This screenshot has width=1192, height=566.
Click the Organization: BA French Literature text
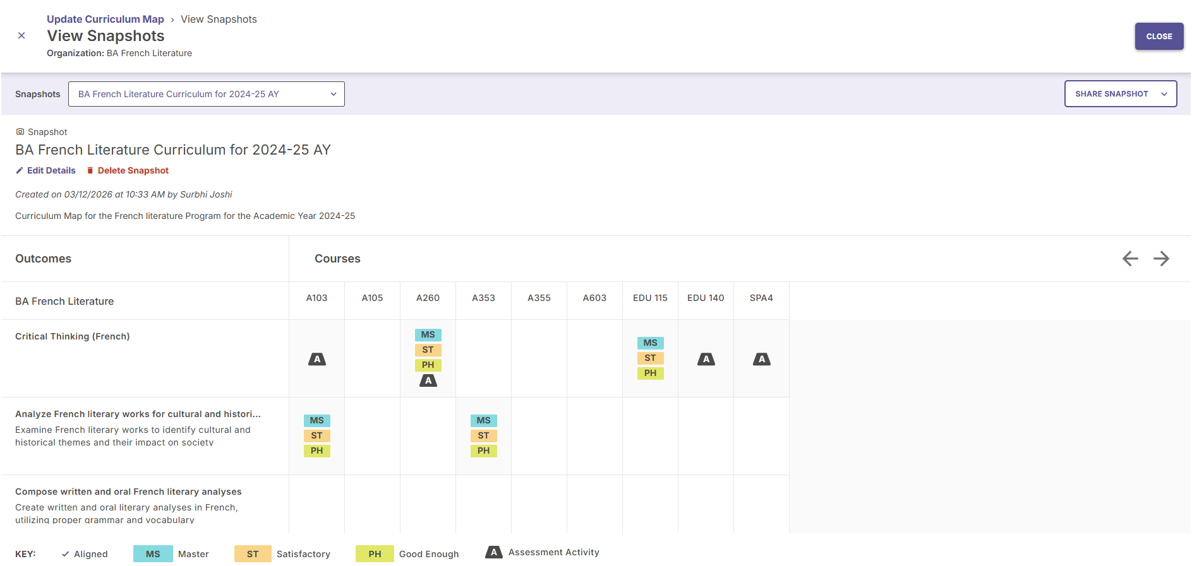(x=119, y=54)
